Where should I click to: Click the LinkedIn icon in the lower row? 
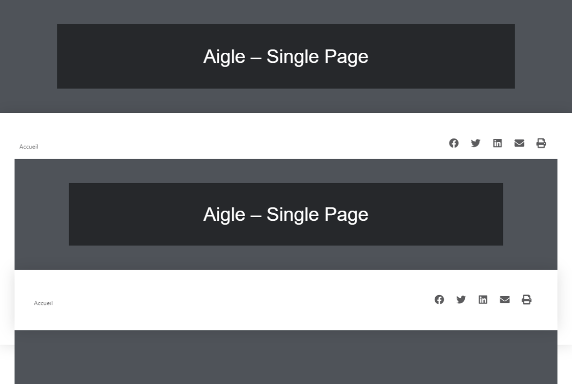coord(483,299)
